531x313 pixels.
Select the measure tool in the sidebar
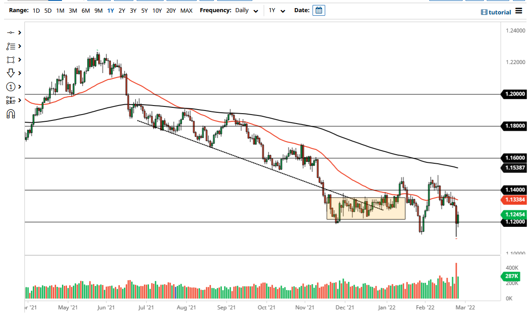point(11,100)
